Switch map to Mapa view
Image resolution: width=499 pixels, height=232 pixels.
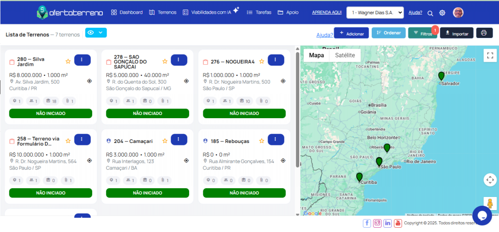316,55
